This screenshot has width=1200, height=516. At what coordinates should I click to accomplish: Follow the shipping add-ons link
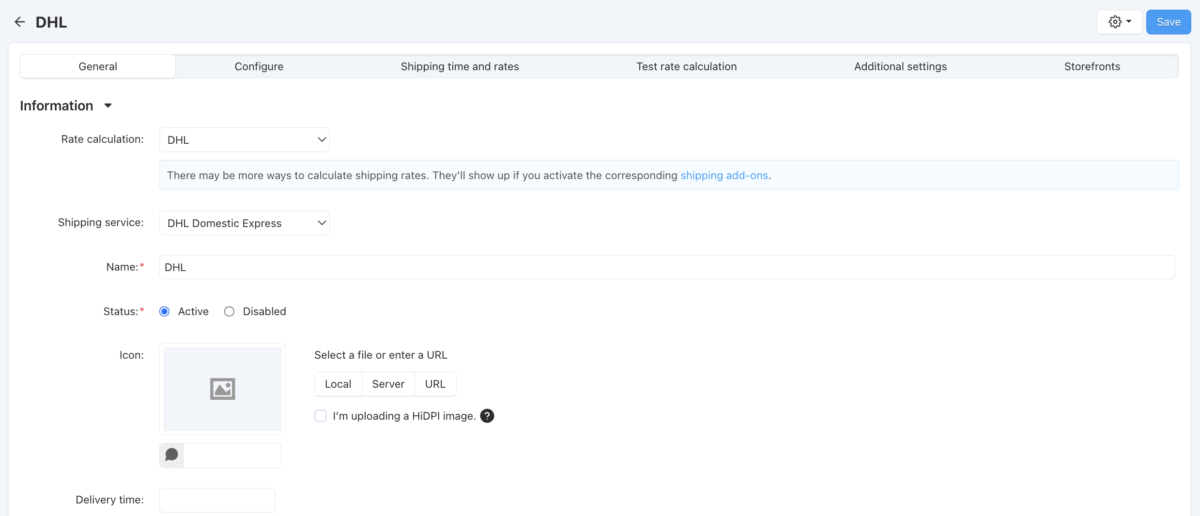[x=724, y=175]
